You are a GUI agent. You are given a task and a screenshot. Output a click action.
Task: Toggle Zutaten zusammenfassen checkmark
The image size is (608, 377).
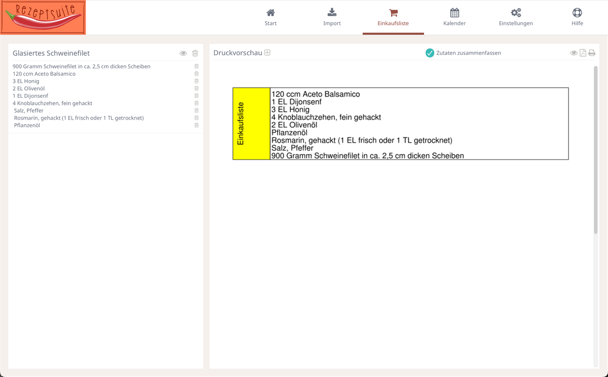430,53
